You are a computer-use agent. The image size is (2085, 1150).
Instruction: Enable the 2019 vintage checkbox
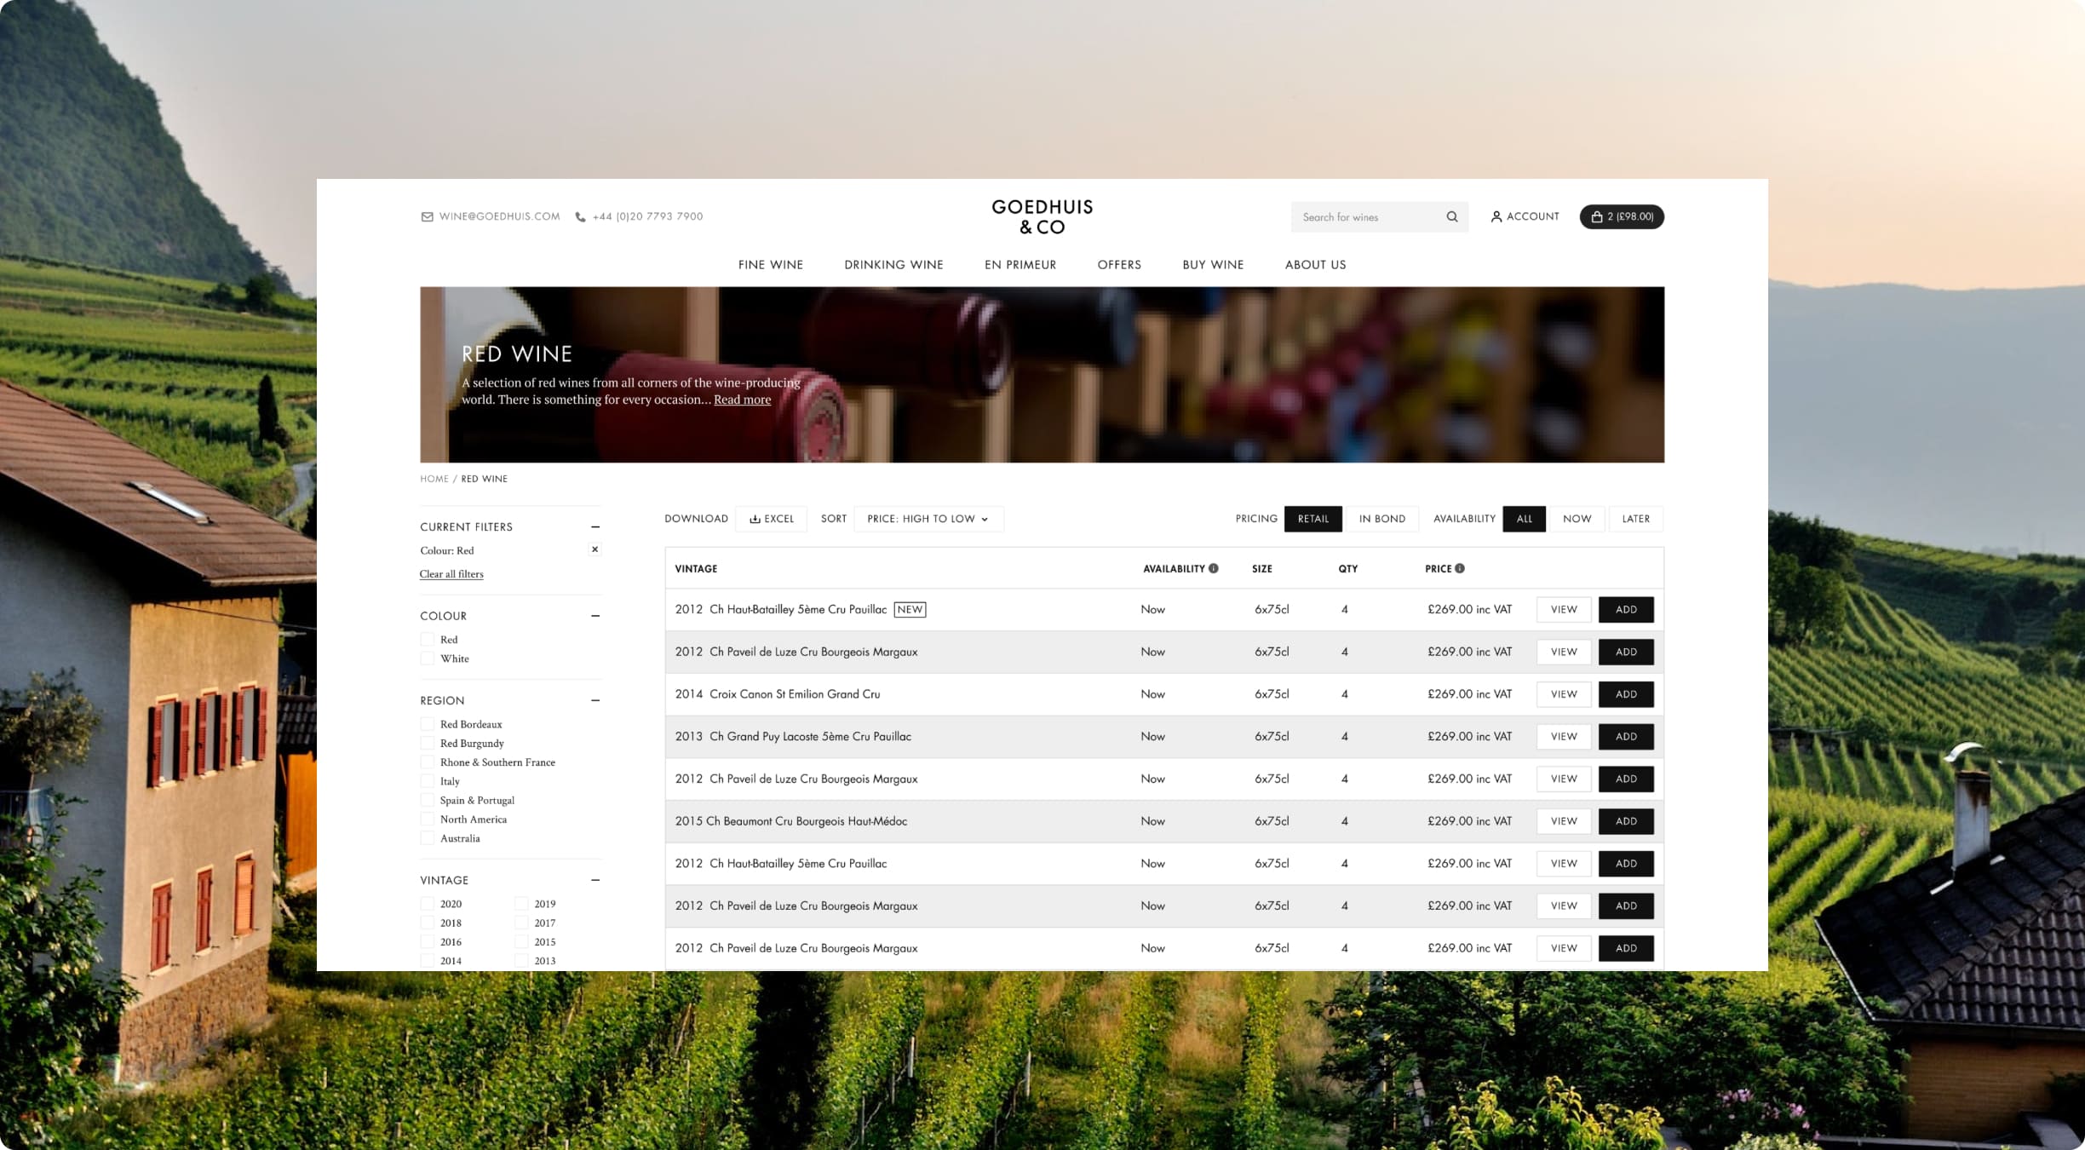pyautogui.click(x=521, y=904)
